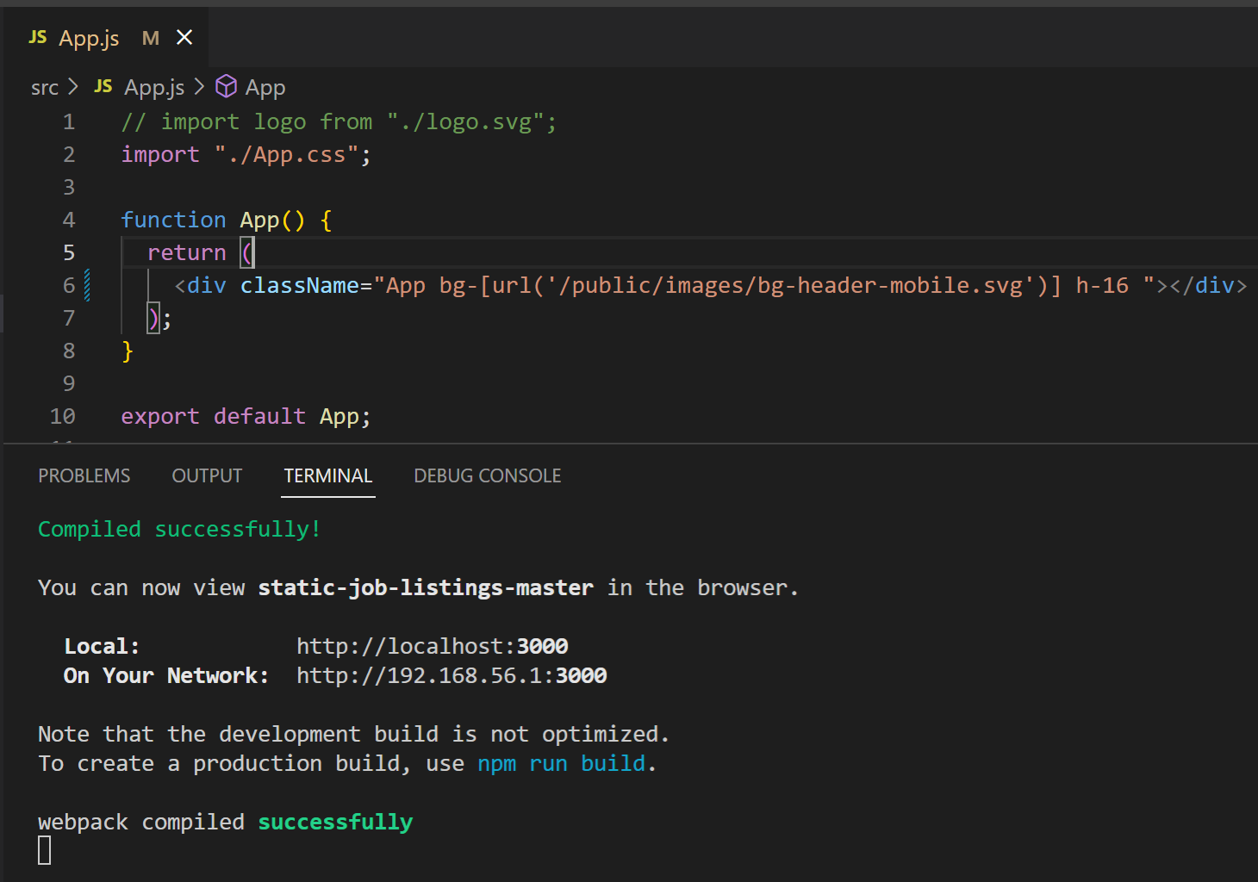Click the App breadcrumb entry
Image resolution: width=1258 pixels, height=882 pixels.
(x=265, y=86)
